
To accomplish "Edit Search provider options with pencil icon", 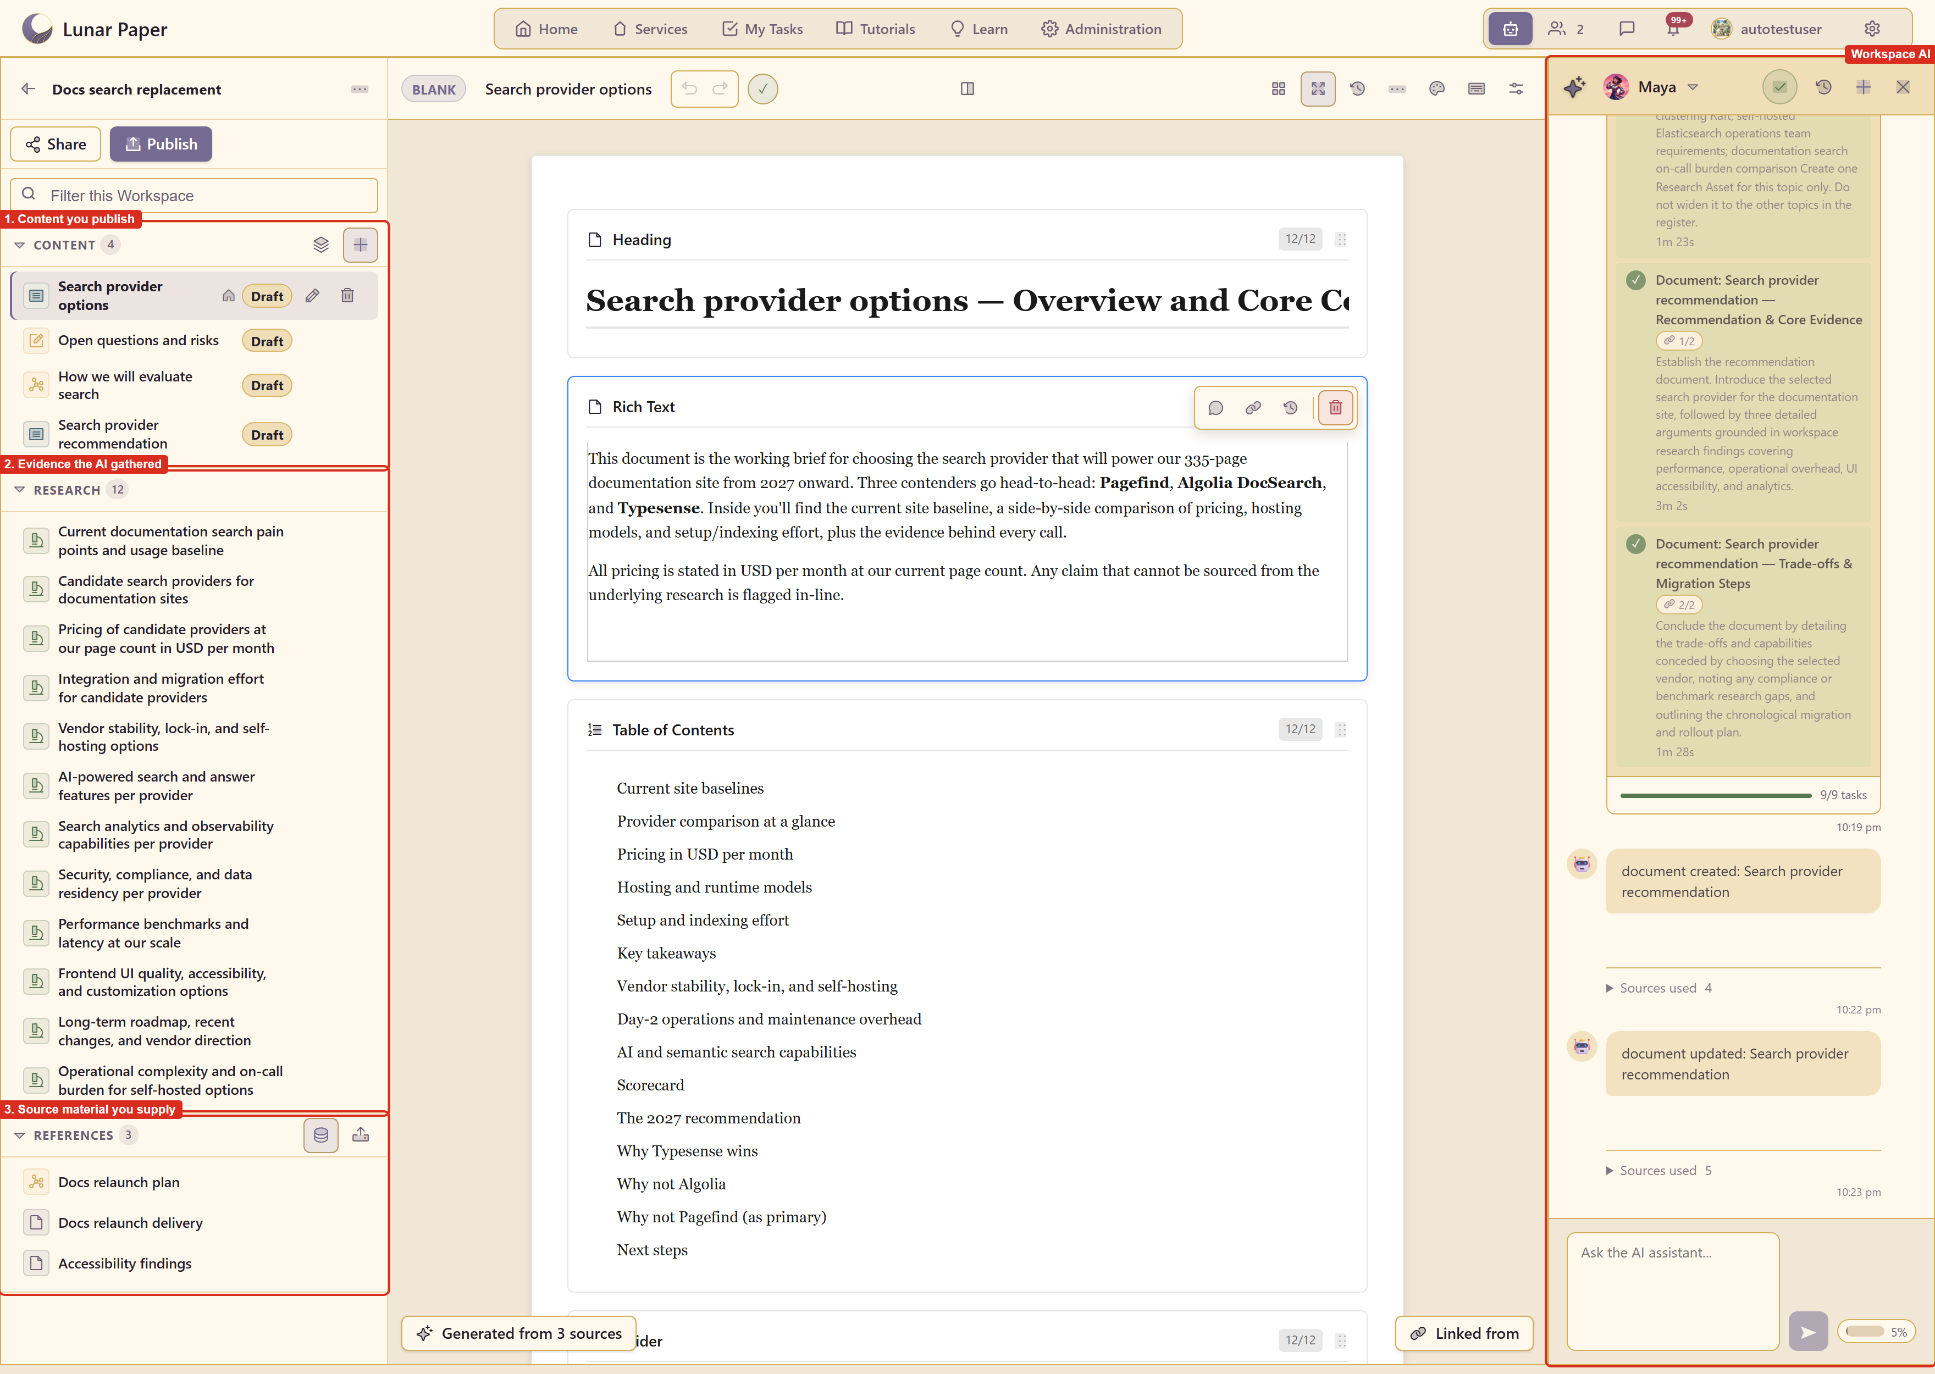I will coord(312,296).
